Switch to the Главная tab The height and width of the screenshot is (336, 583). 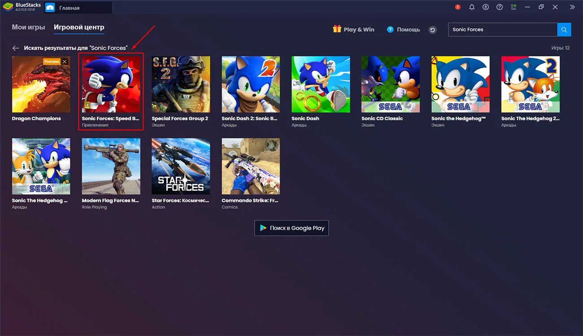click(77, 8)
